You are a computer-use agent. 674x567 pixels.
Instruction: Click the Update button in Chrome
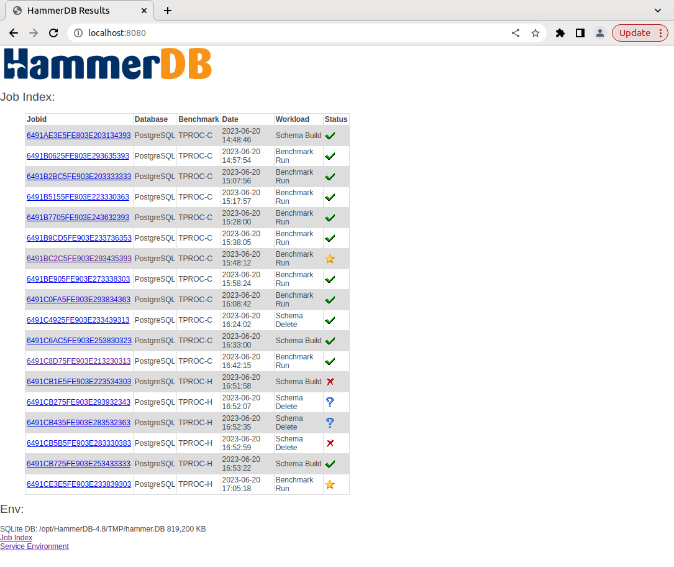(x=640, y=33)
